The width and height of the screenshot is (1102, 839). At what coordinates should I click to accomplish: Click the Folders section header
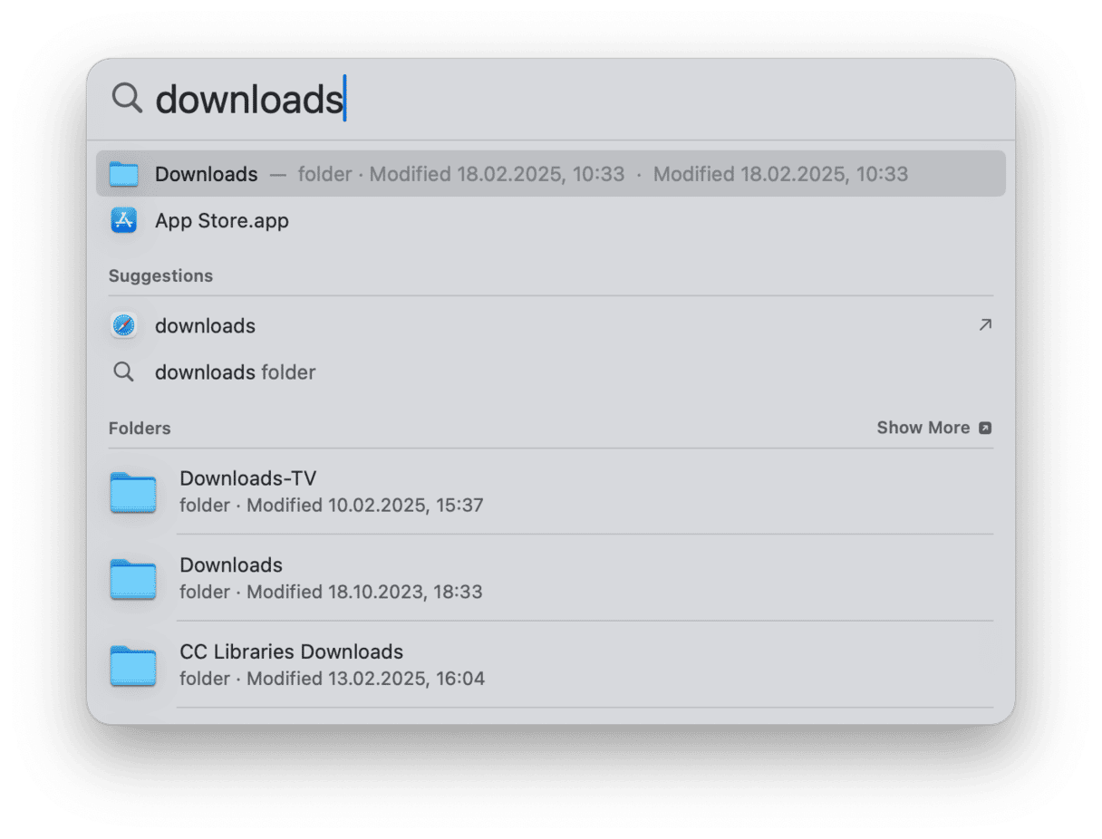coord(140,429)
